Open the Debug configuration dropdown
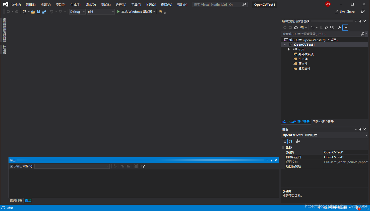The image size is (370, 211). click(77, 12)
